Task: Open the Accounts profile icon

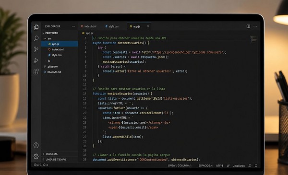Action: [36, 145]
